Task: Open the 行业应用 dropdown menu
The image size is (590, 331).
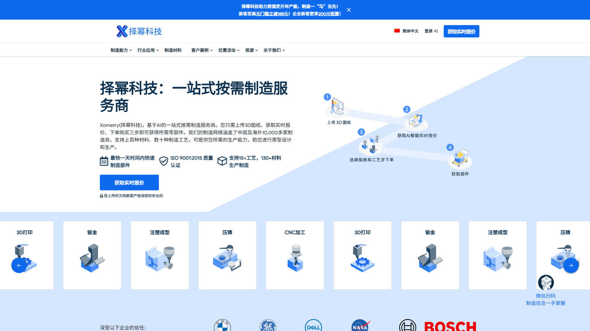Action: 147,50
